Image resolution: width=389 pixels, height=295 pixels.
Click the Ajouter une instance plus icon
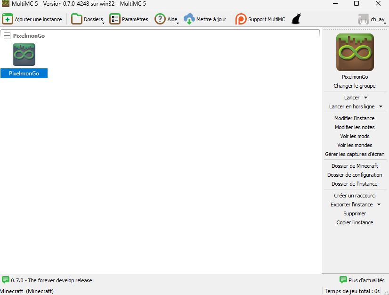coord(8,19)
